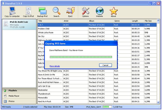
Task: Cancel the copying operation
Action: [x=105, y=65]
